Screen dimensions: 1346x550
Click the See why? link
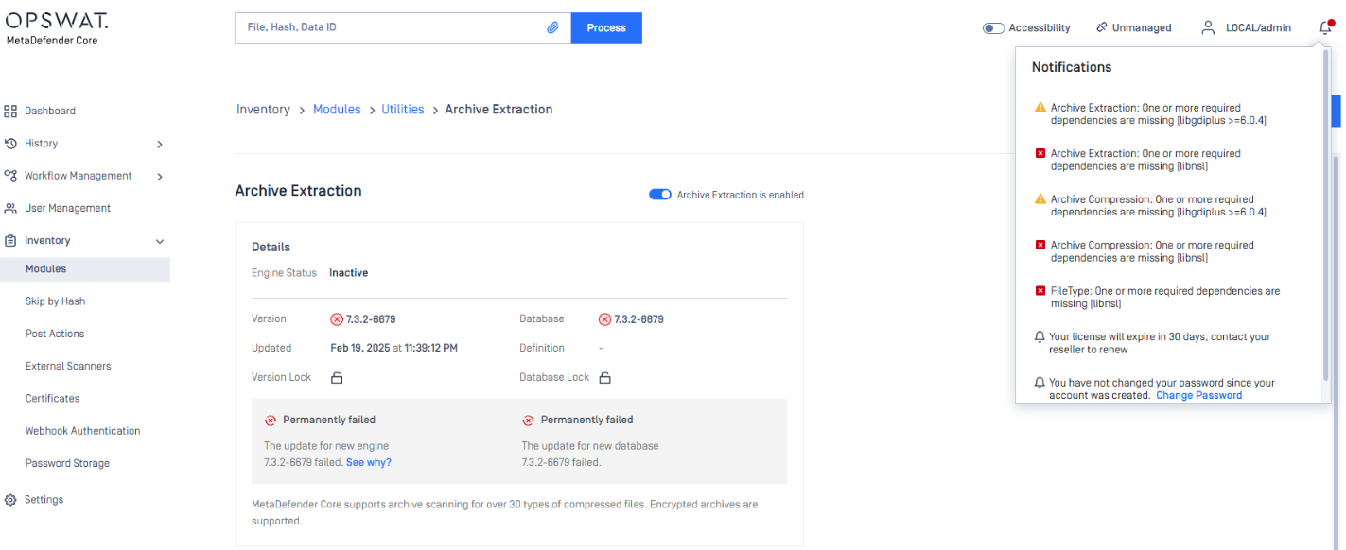coord(369,463)
